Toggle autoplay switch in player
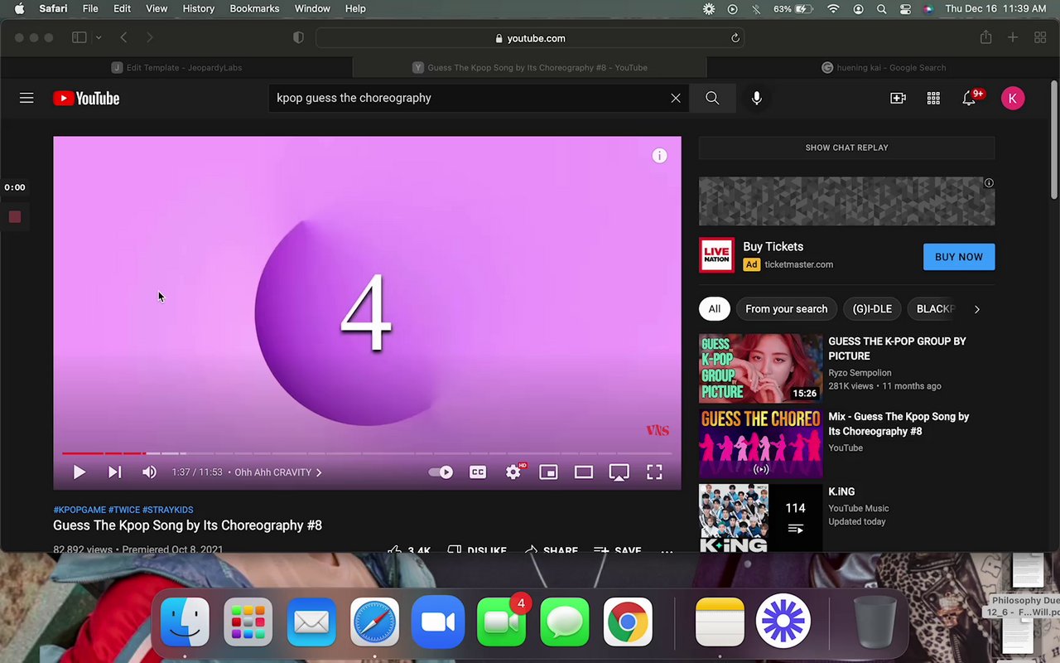Screen dimensions: 1060x663 (441, 472)
